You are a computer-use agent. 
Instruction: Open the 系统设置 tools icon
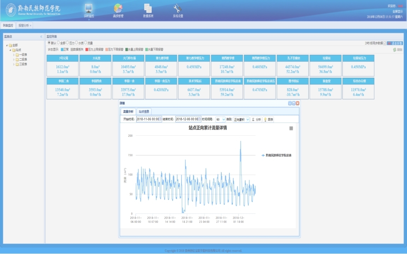tap(178, 8)
